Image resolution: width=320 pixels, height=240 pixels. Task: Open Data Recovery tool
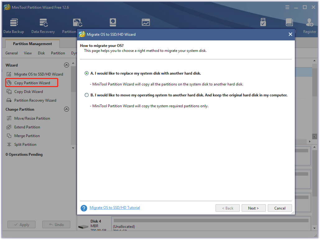pos(43,26)
